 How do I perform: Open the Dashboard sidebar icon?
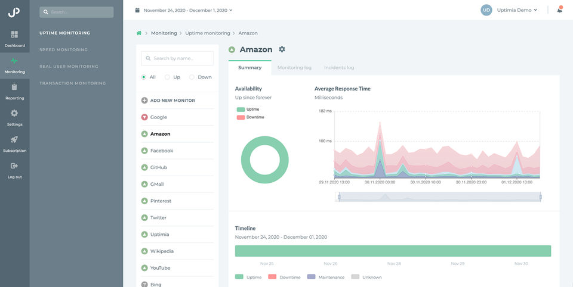pyautogui.click(x=14, y=35)
